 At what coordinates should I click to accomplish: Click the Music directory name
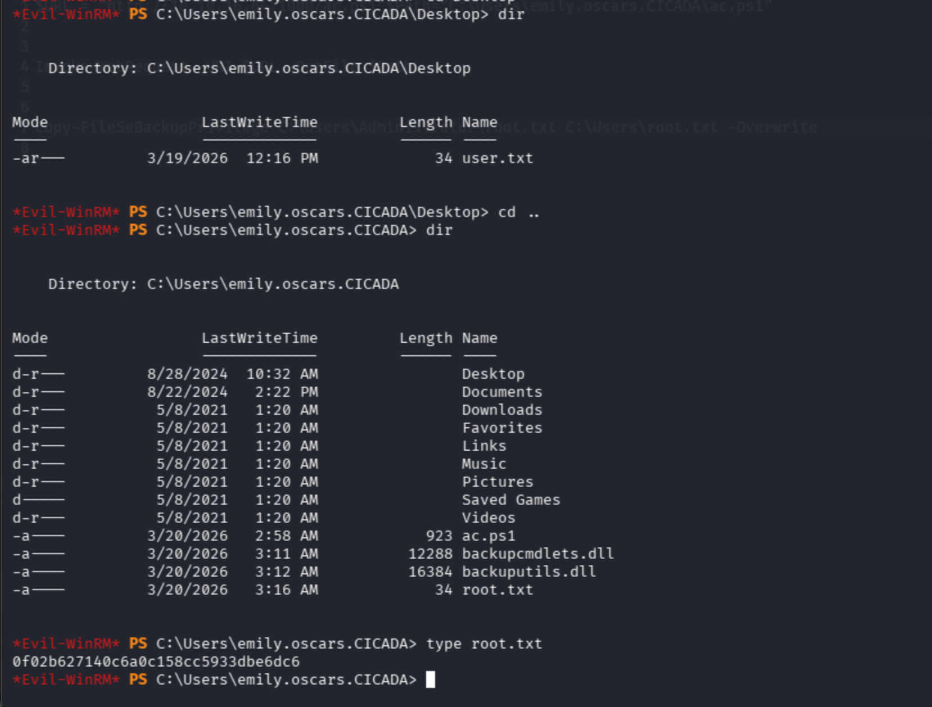click(483, 464)
